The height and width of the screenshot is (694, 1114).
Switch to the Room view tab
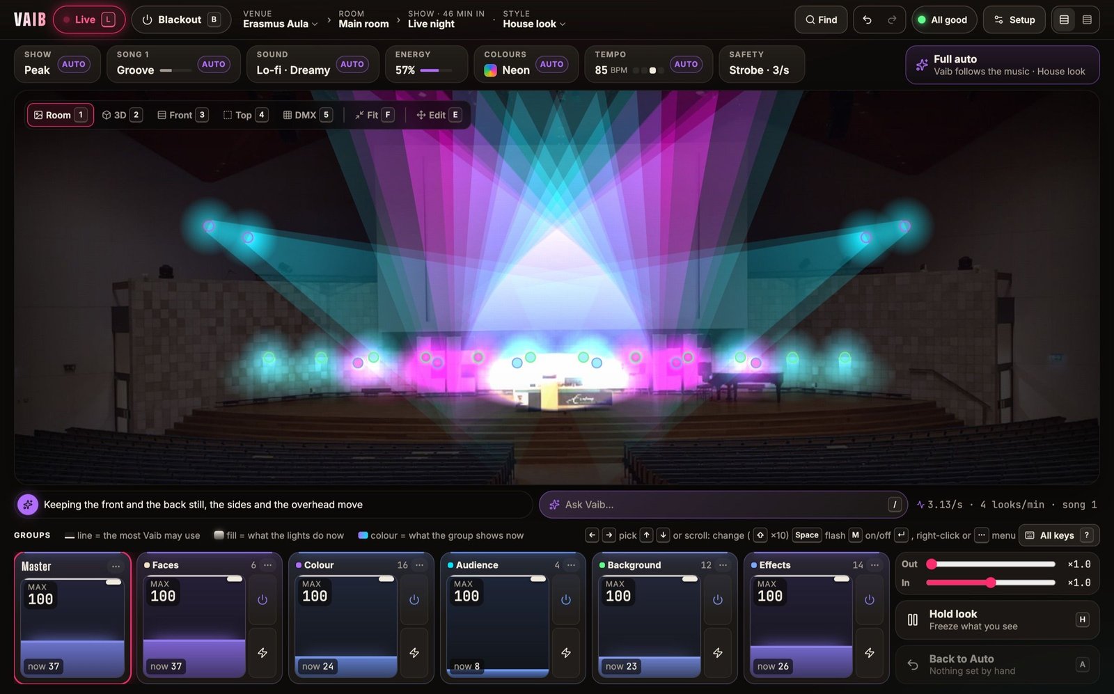pos(60,115)
